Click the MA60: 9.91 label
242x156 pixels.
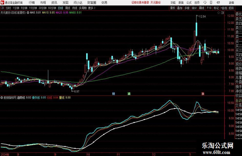(75, 13)
